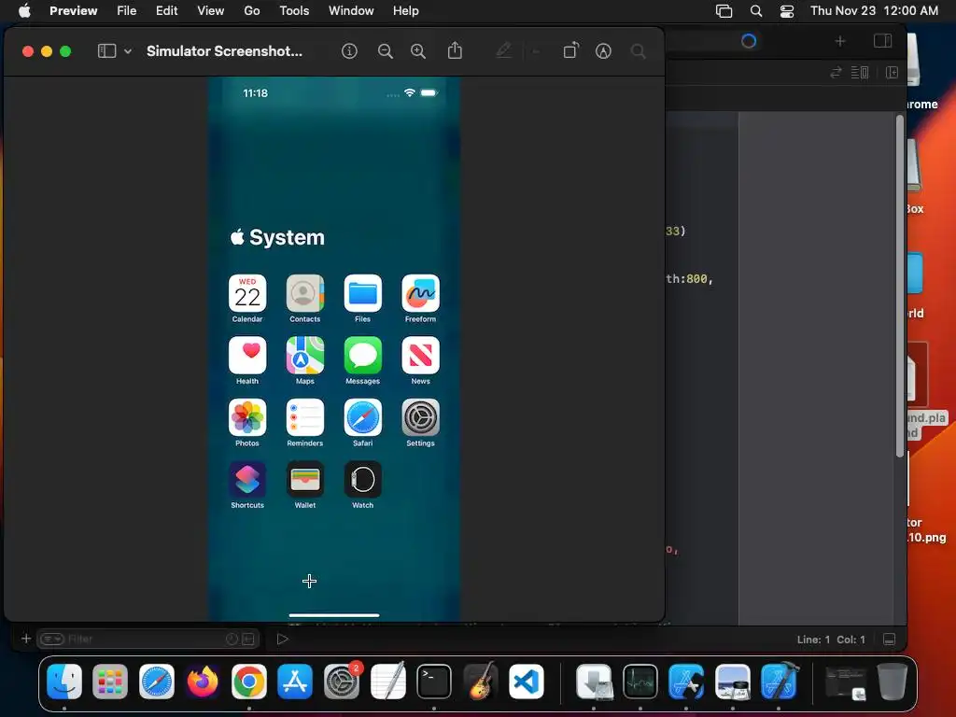Click the Wallet app icon in the screenshot
Viewport: 956px width, 717px height.
(305, 480)
